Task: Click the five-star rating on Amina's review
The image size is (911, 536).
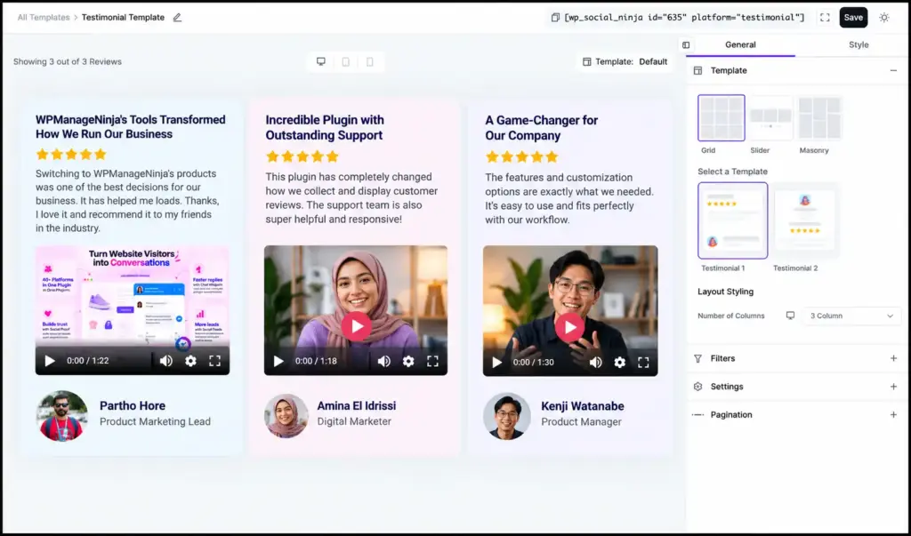Action: 302,156
